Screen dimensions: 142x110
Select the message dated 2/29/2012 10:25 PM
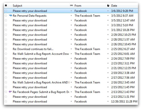(x=71, y=35)
